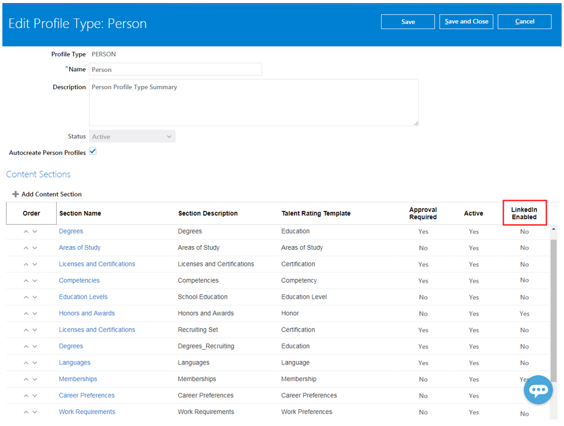Uncheck Autocreate Person Profiles

tap(93, 151)
